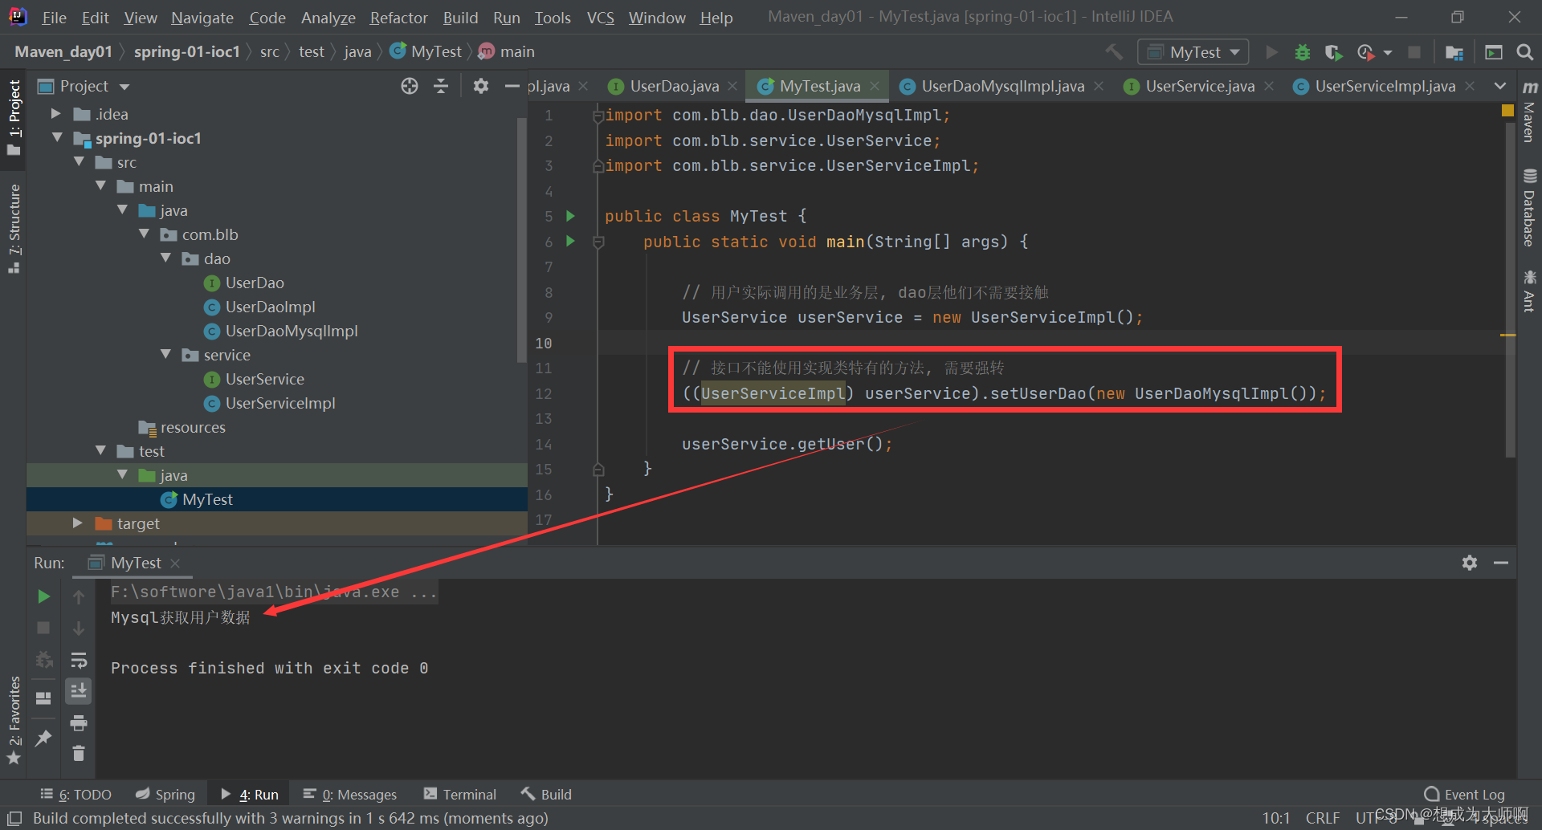Collapse all in Project panel
The width and height of the screenshot is (1542, 830).
[x=441, y=86]
